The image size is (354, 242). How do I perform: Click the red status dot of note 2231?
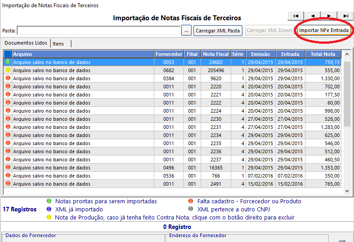click(8, 127)
